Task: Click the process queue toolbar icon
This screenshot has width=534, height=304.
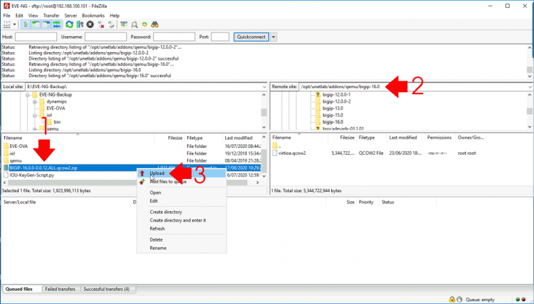Action: [80, 24]
